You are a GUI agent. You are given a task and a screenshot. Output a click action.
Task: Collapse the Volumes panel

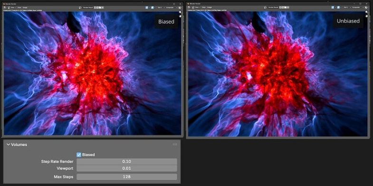point(9,145)
